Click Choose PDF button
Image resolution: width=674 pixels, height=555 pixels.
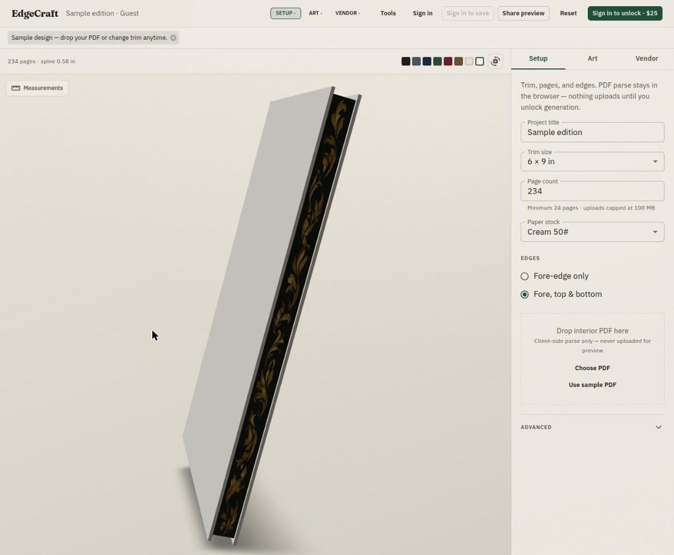click(x=592, y=368)
